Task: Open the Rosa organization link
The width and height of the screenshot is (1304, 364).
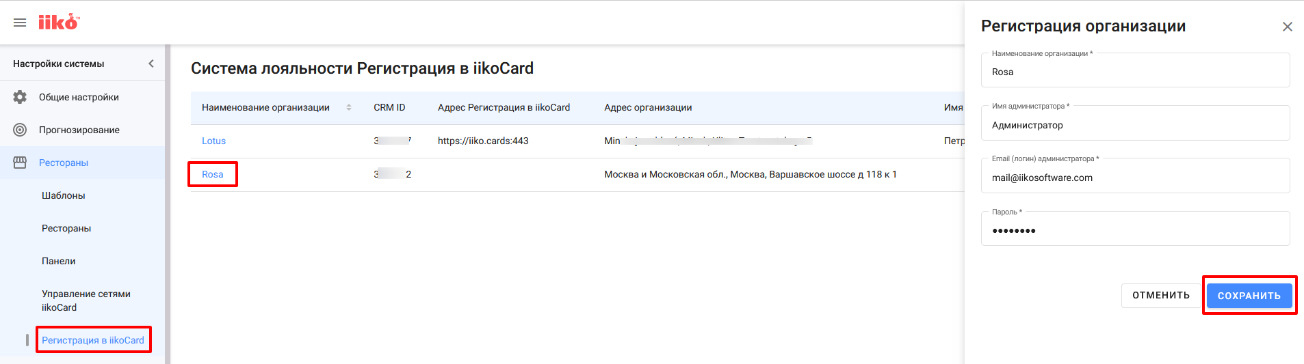Action: 213,174
